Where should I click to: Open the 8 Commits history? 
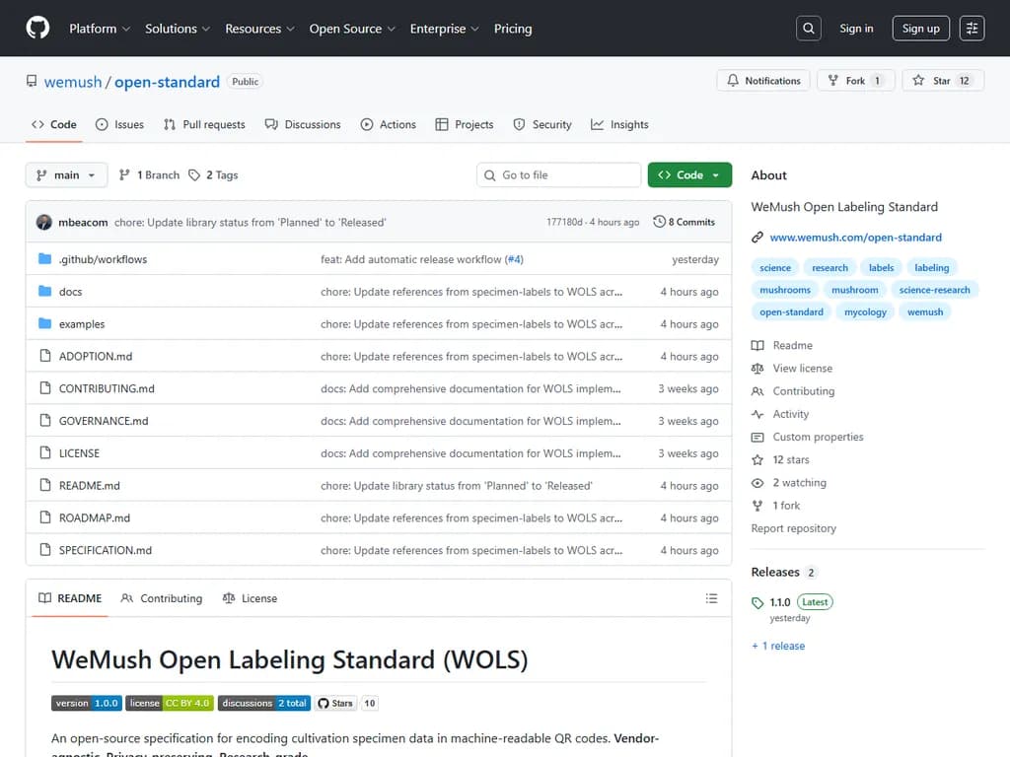click(x=684, y=223)
